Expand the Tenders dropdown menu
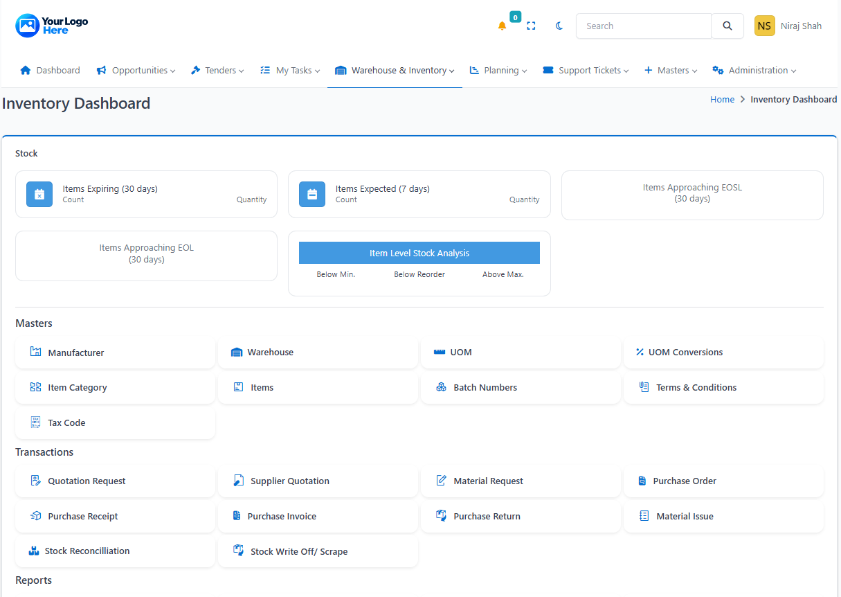 click(217, 71)
